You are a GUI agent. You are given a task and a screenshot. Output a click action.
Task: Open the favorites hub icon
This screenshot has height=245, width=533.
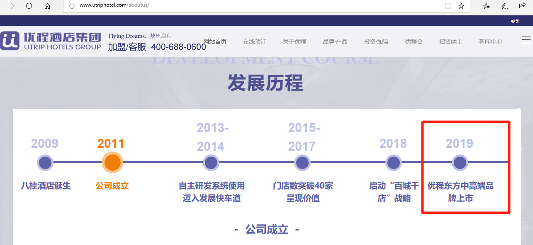click(487, 6)
